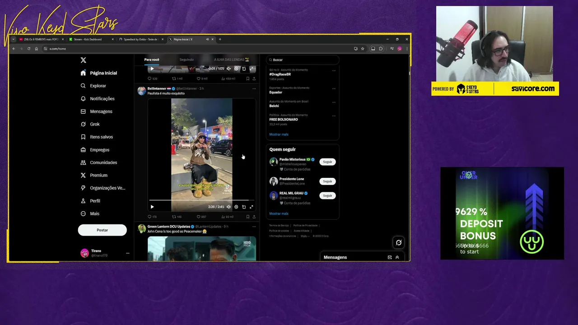Viewport: 578px width, 325px height.
Task: Mute the Página Inicial / X tab
Action: 207,39
